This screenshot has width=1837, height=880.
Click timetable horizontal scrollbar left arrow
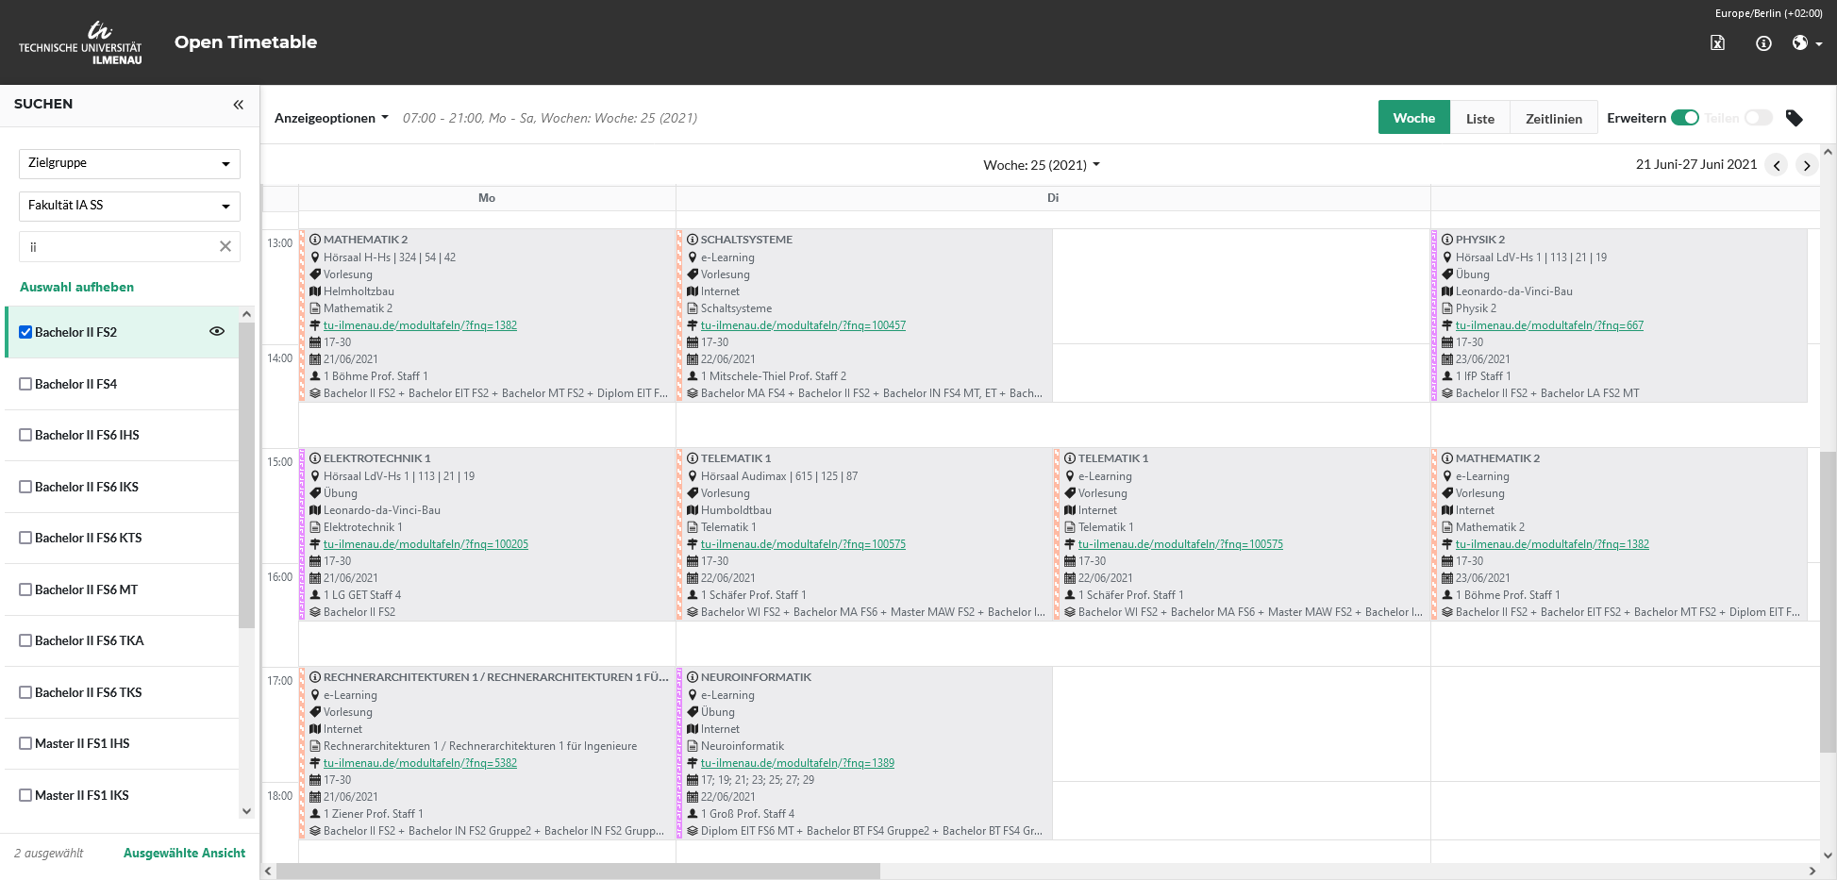268,872
